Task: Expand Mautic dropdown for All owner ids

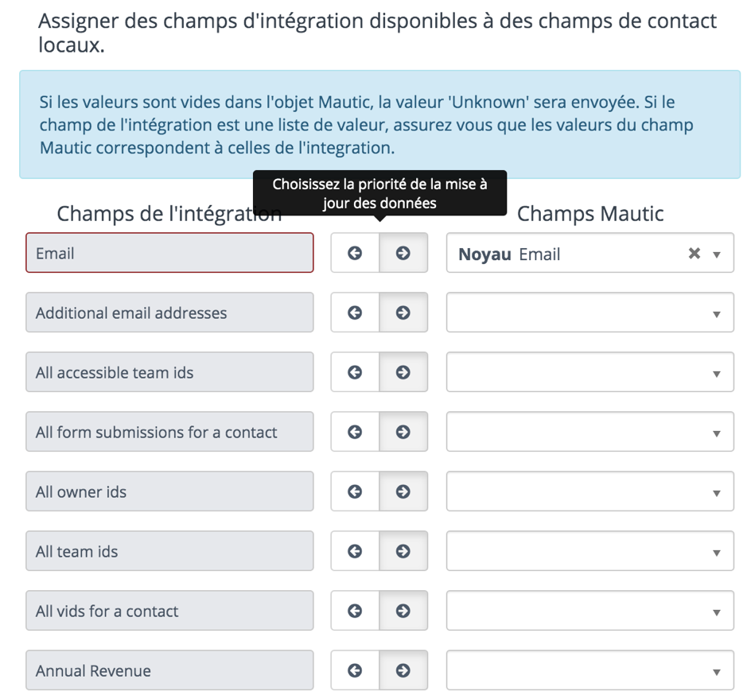Action: pyautogui.click(x=589, y=491)
